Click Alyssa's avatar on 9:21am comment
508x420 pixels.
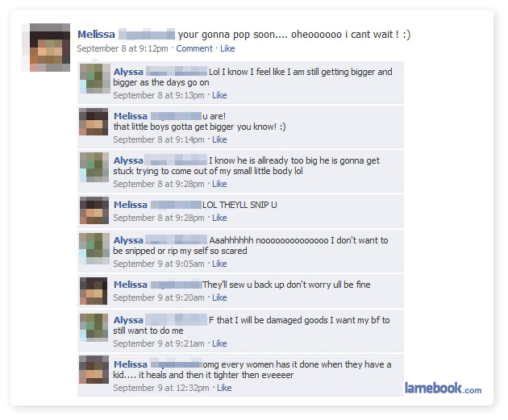[x=94, y=327]
